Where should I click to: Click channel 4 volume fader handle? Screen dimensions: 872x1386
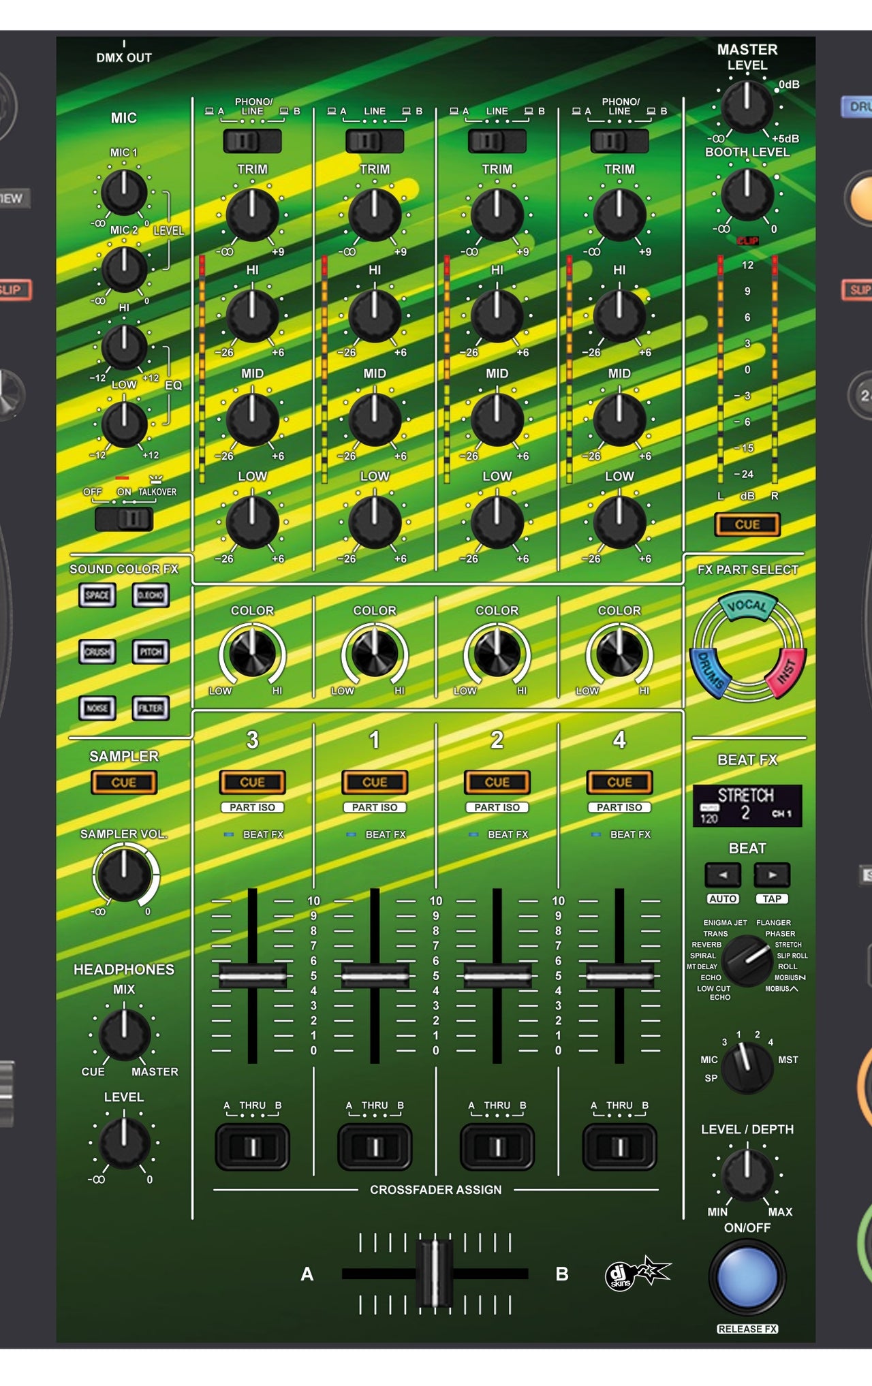click(x=619, y=976)
